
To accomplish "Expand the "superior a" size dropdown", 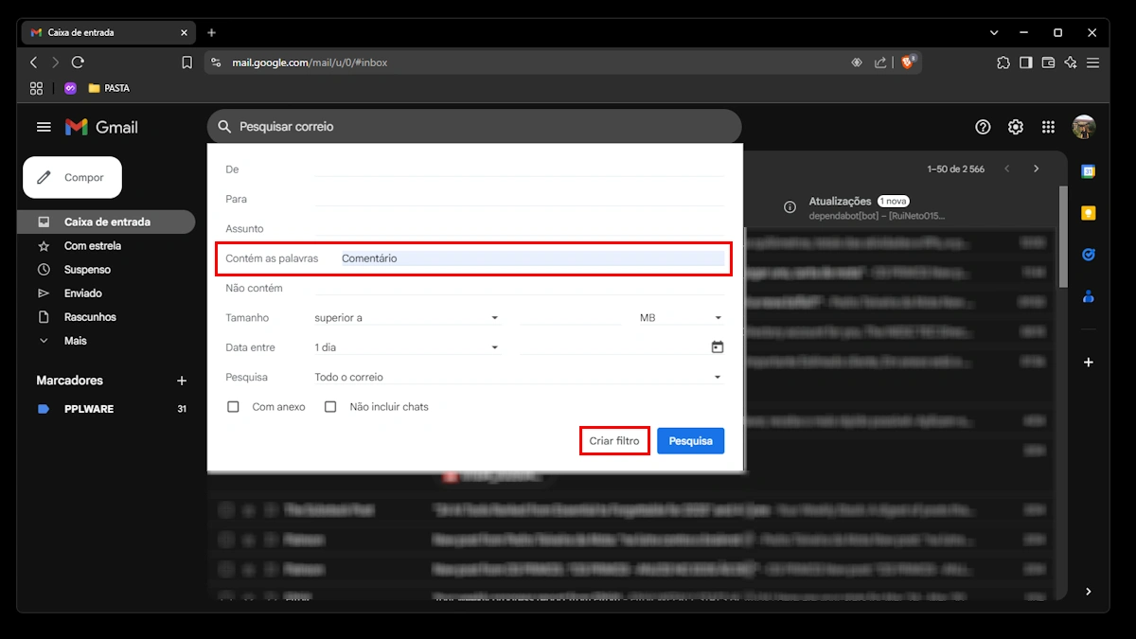I will (x=407, y=318).
